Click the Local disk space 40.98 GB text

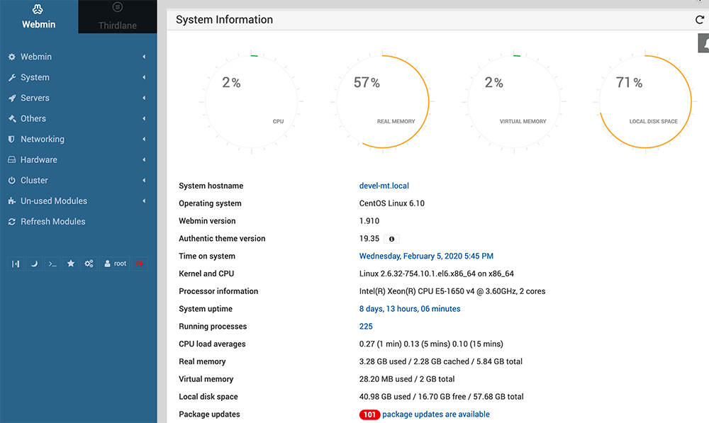[x=441, y=397]
